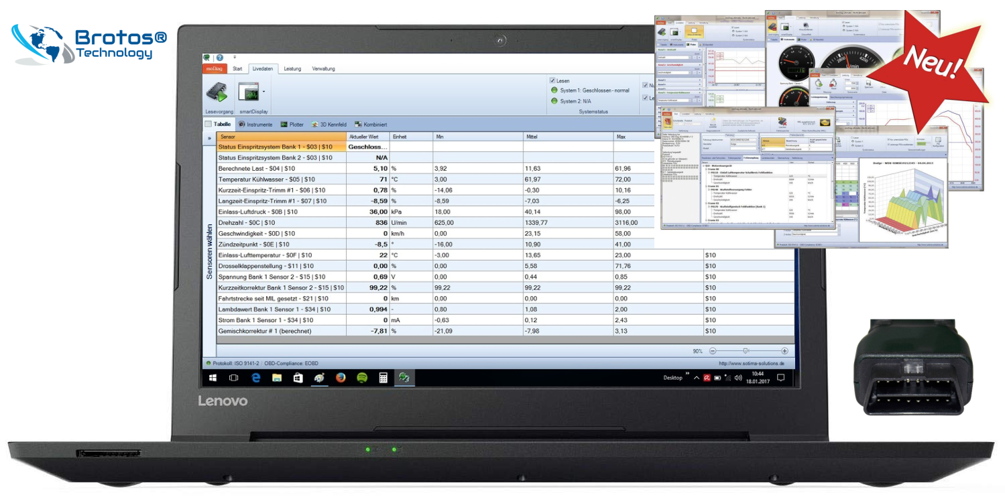Switch to the Instrumente view
1005x499 pixels.
(255, 124)
